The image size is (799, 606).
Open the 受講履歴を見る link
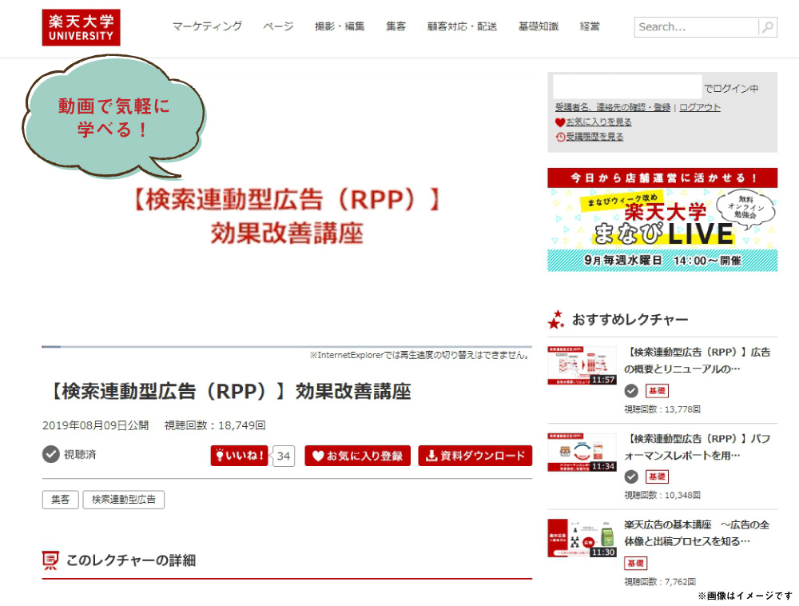(594, 137)
